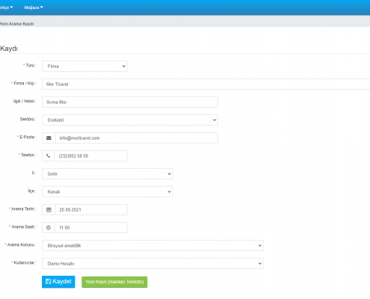
Task: Open the İl dropdown showing İzmir
Action: pyautogui.click(x=108, y=174)
